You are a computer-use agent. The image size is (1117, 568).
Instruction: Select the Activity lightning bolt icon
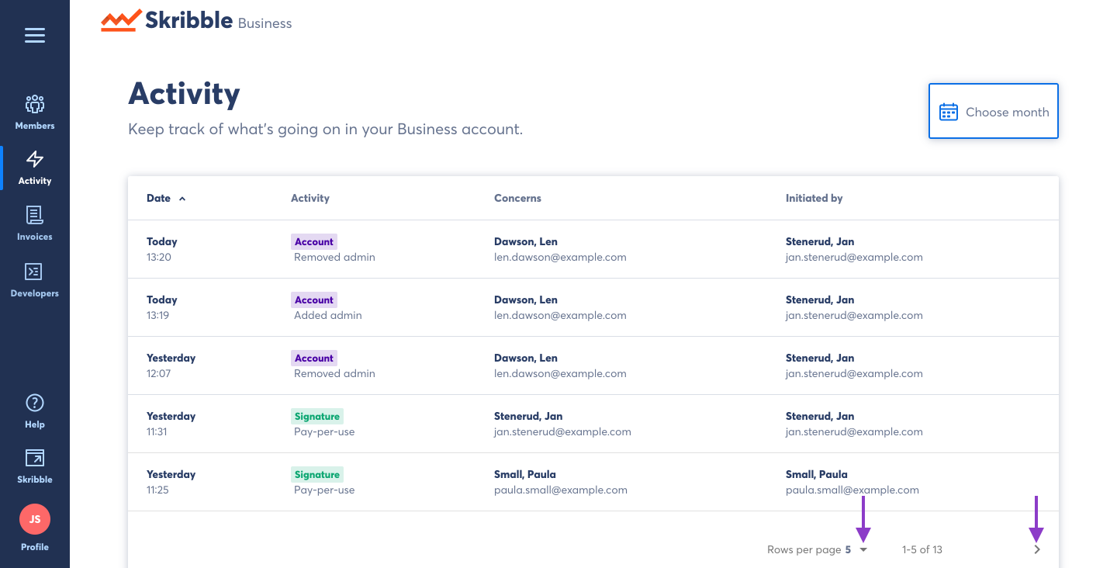pyautogui.click(x=35, y=159)
